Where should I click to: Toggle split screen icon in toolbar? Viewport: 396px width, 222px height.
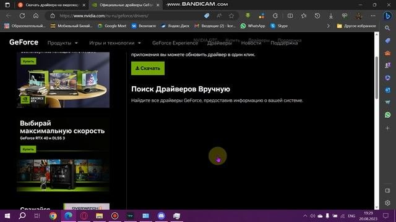290,16
